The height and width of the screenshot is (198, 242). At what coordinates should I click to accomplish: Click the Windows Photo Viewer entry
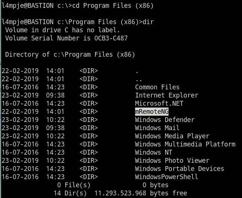click(172, 161)
